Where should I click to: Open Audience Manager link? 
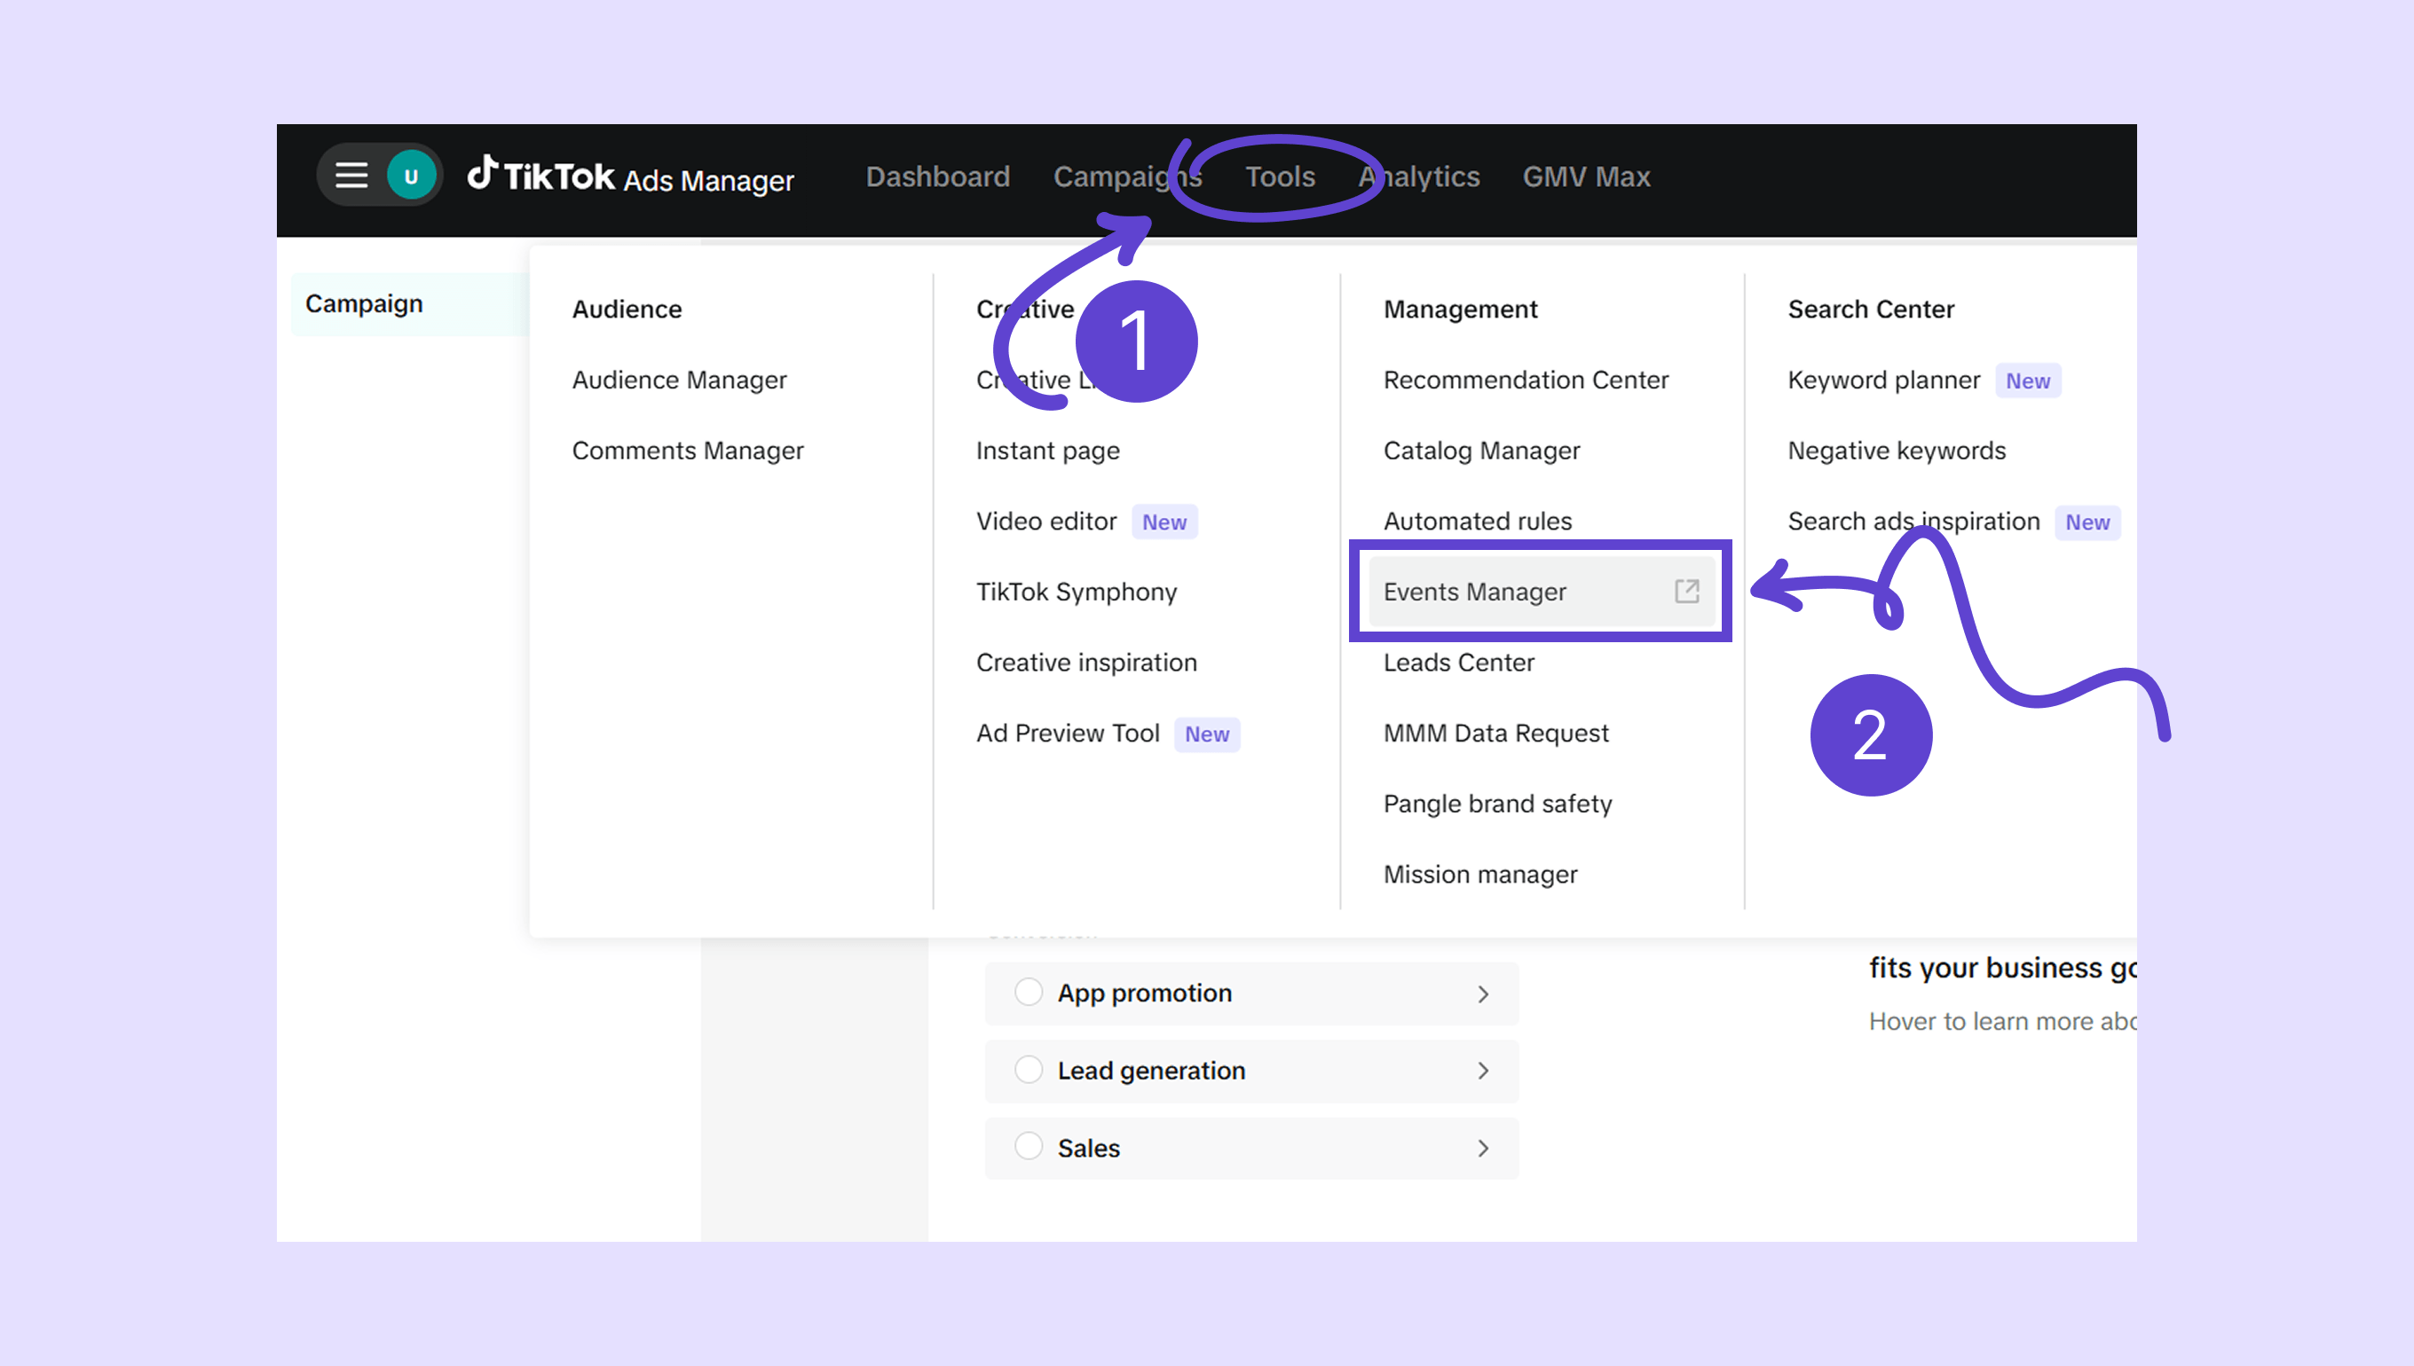(679, 380)
